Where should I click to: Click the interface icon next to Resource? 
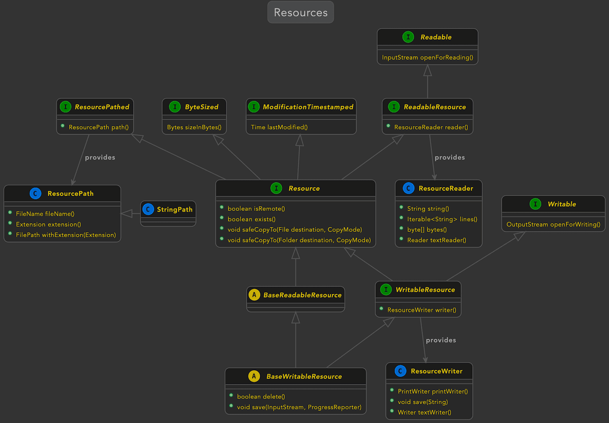coord(276,188)
